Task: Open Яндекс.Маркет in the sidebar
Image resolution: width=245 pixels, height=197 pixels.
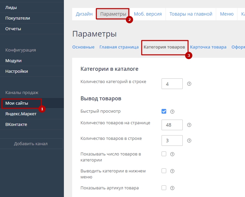Action: click(x=21, y=114)
